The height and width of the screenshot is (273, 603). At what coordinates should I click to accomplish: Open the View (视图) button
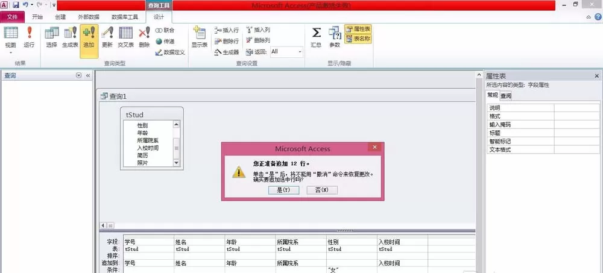click(x=11, y=40)
